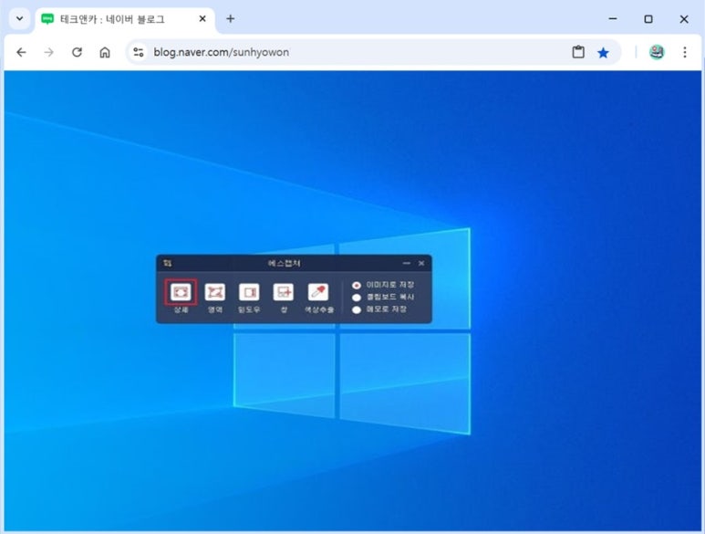The image size is (705, 534).
Task: Select the 색상추출 color eyedropper icon
Action: point(318,292)
